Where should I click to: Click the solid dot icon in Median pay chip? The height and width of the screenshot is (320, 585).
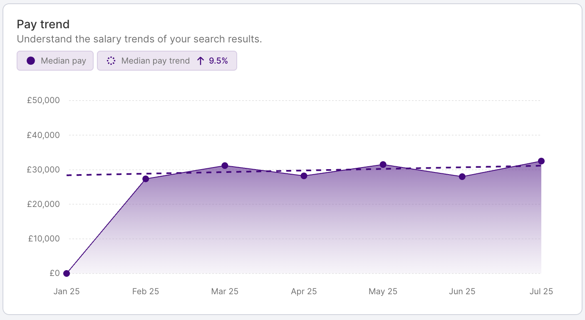pos(30,61)
